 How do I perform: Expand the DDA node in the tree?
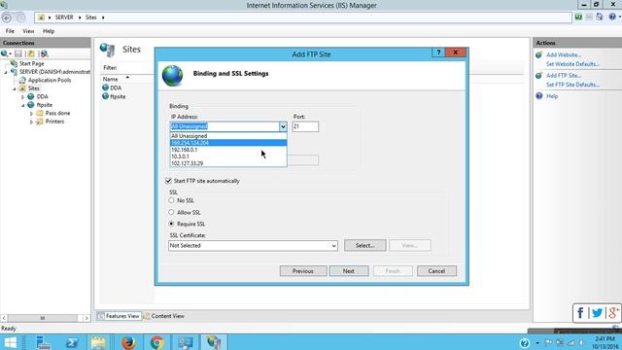point(23,97)
